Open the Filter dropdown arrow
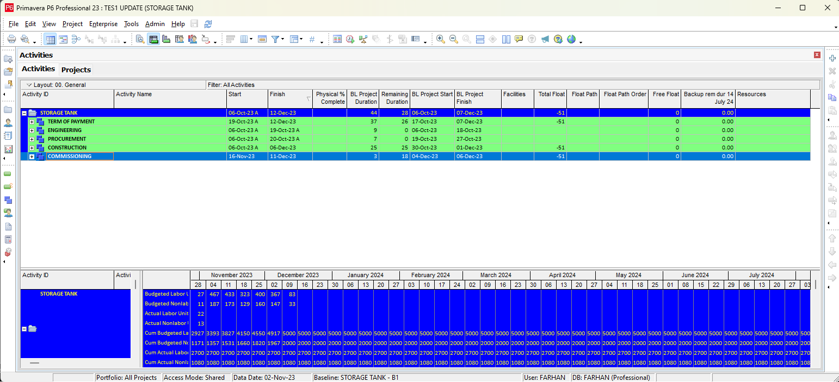The height and width of the screenshot is (382, 839). 282,39
